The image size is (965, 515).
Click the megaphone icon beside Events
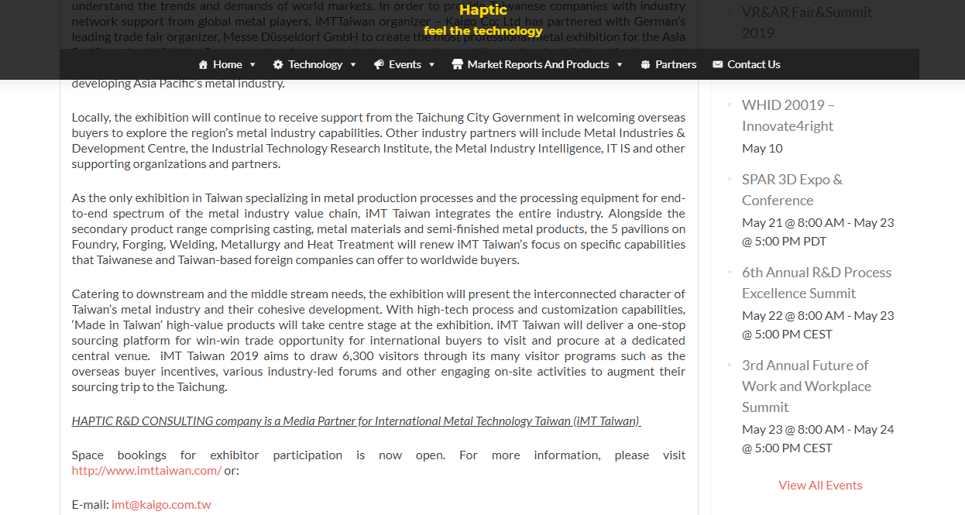tap(379, 64)
